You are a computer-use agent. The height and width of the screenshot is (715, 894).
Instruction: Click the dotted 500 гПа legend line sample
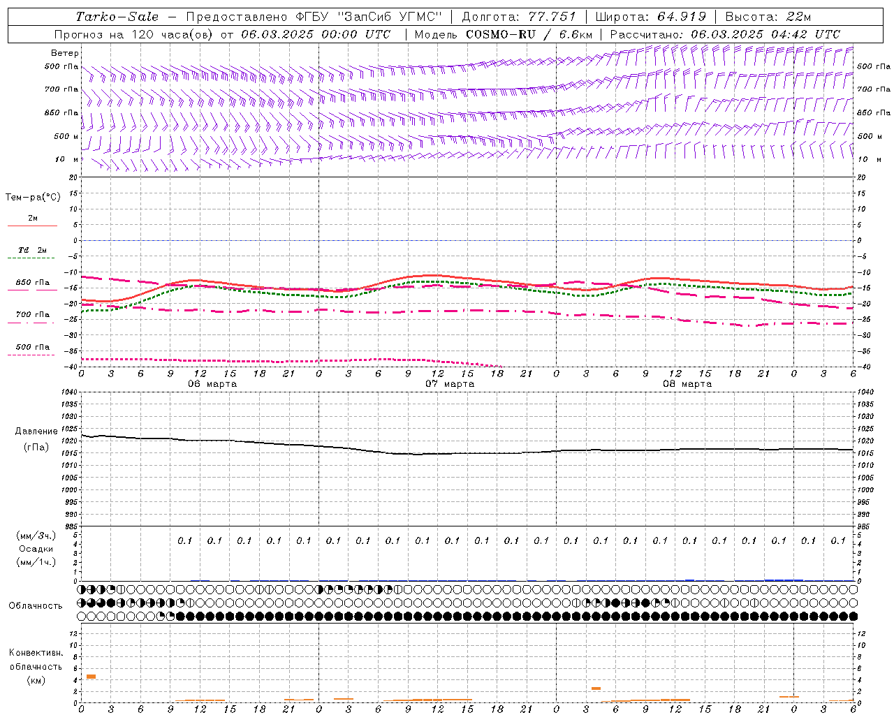click(31, 355)
